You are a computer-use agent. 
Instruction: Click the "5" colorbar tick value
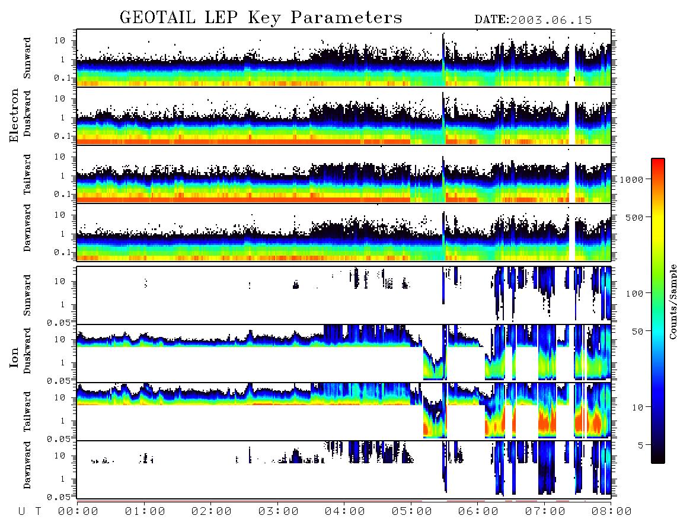[641, 445]
